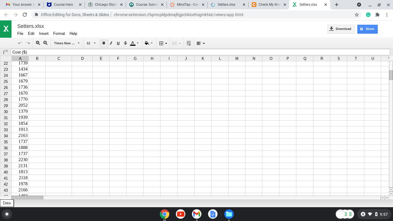Viewport: 393px width, 221px height.
Task: Toggle italic formatting
Action: coord(111,43)
